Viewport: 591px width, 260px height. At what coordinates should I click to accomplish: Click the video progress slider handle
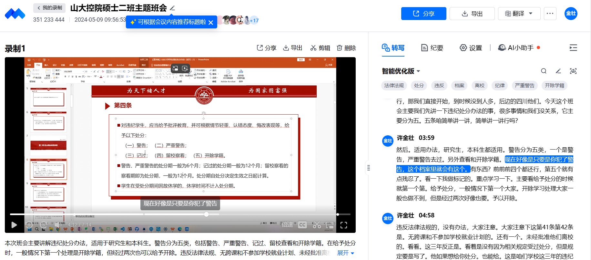tap(206, 214)
